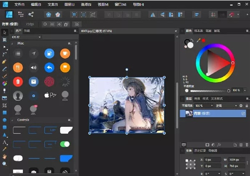This screenshot has height=176, width=250.
Task: Select the Ellipse shape tool
Action: (5, 120)
